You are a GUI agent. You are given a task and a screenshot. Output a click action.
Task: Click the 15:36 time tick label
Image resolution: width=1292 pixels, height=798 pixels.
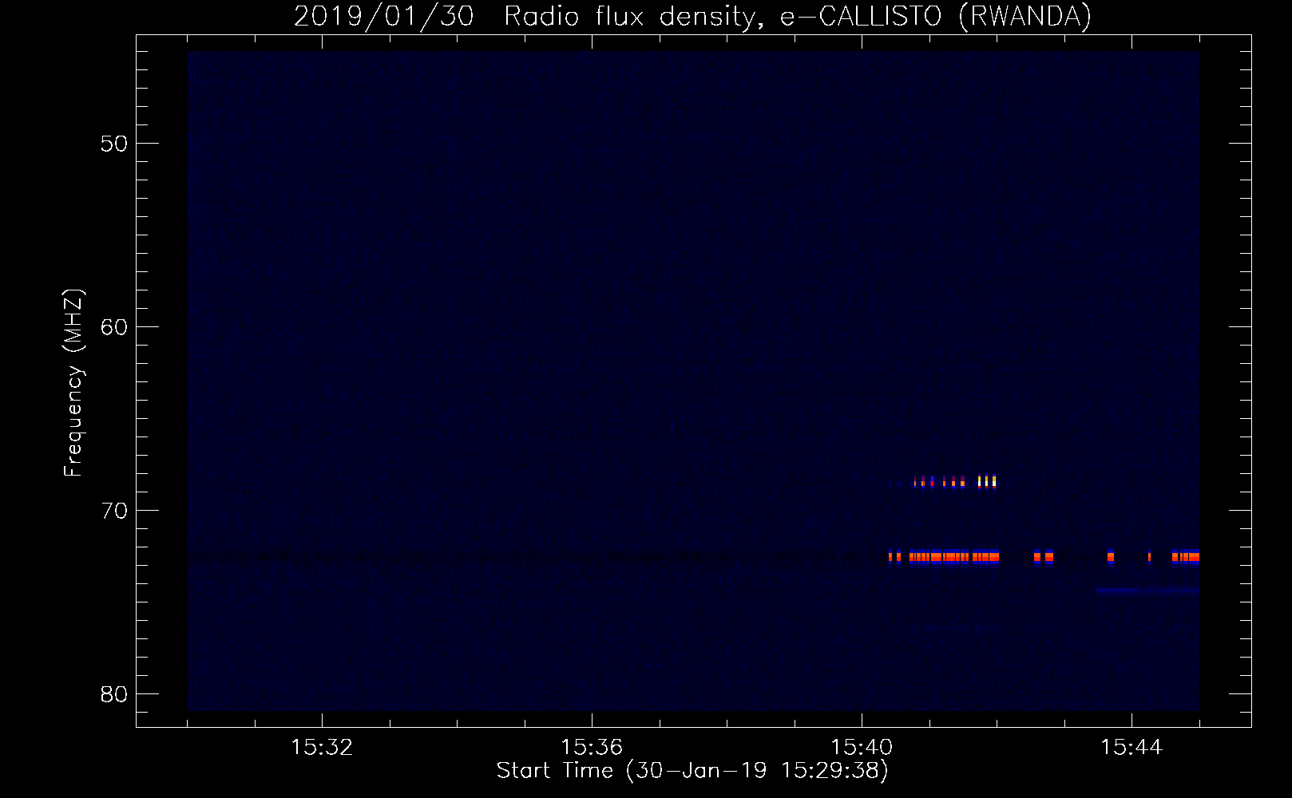592,748
